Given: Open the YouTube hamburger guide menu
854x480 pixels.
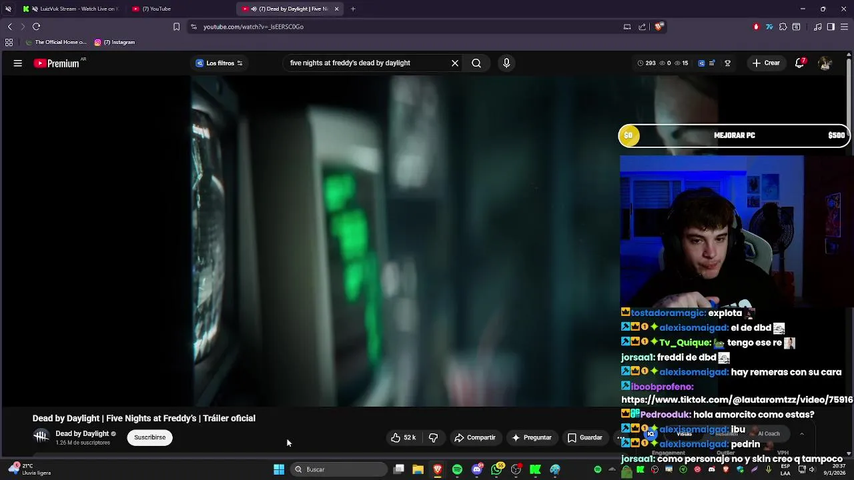Looking at the screenshot, I should point(18,63).
